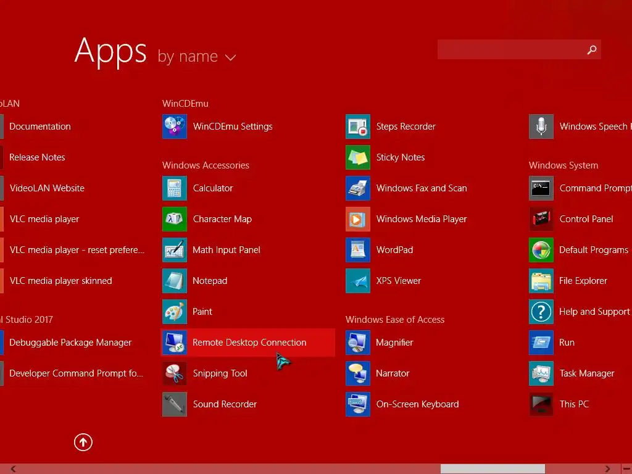
Task: Open the Paint palette icon
Action: click(x=175, y=312)
